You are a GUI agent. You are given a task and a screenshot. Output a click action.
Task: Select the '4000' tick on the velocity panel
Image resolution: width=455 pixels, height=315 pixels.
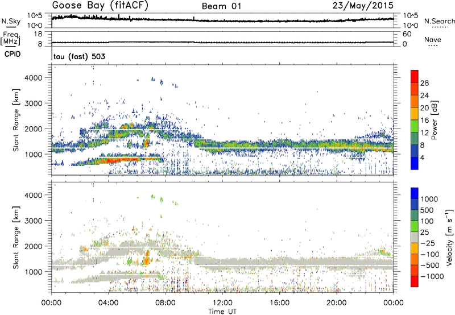coord(34,195)
